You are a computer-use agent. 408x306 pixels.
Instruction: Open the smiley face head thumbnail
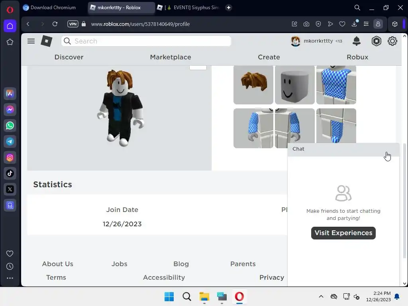click(x=294, y=85)
